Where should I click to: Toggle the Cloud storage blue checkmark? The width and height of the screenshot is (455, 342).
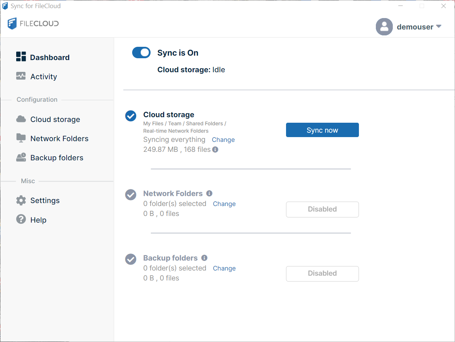[x=131, y=116]
